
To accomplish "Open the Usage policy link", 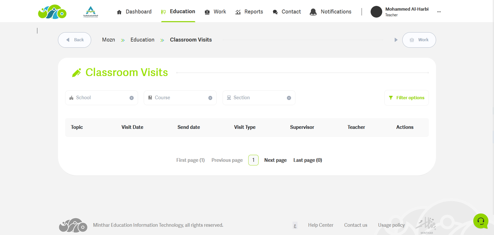I will tap(391, 225).
